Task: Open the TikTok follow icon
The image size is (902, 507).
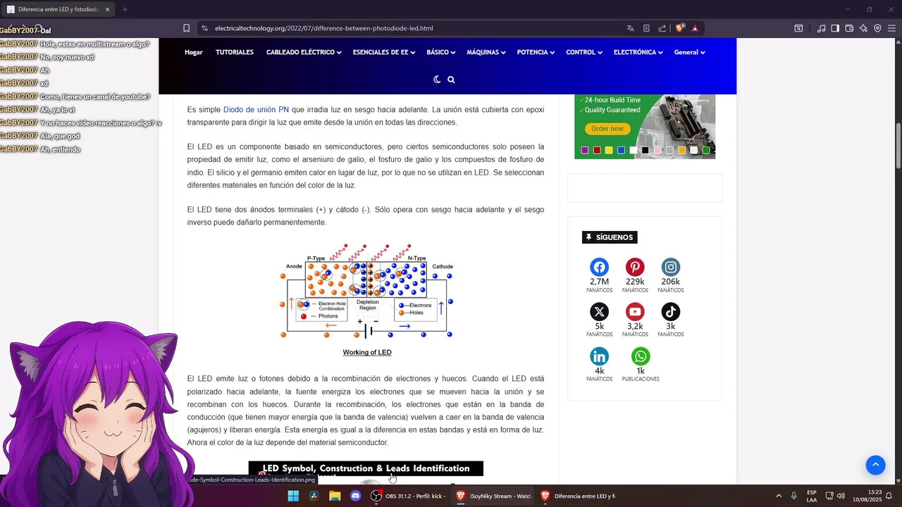Action: (671, 311)
